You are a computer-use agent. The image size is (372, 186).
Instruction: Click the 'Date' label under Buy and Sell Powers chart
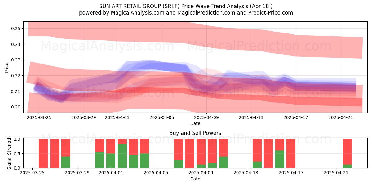(195, 179)
